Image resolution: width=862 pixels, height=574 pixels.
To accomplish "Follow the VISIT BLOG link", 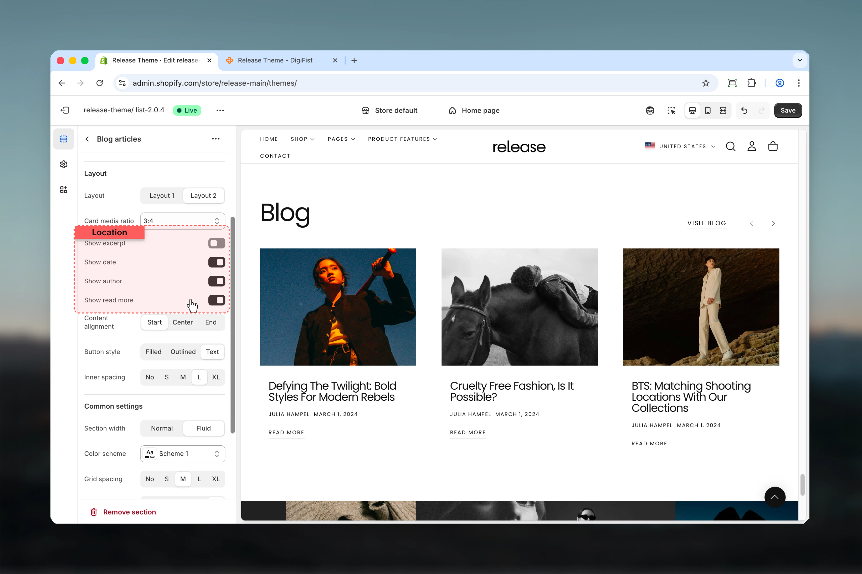I will 706,223.
